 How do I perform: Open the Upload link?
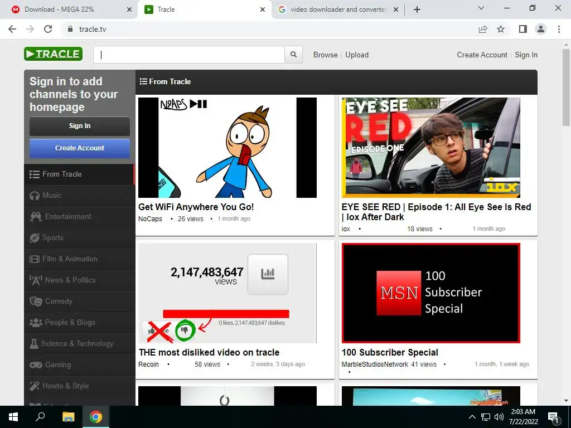pyautogui.click(x=357, y=55)
